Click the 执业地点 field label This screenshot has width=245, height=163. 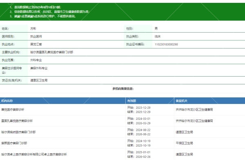8,44
